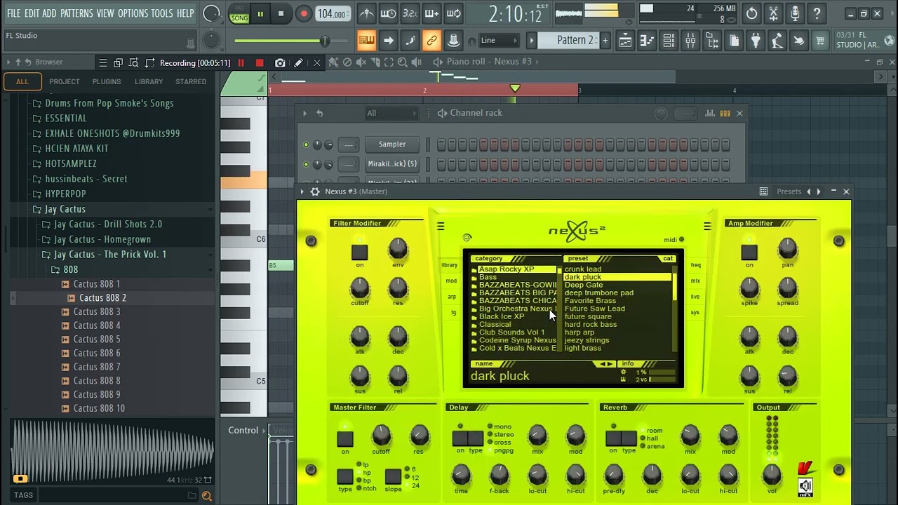Open the Line snap dropdown
The height and width of the screenshot is (505, 898).
click(x=498, y=41)
